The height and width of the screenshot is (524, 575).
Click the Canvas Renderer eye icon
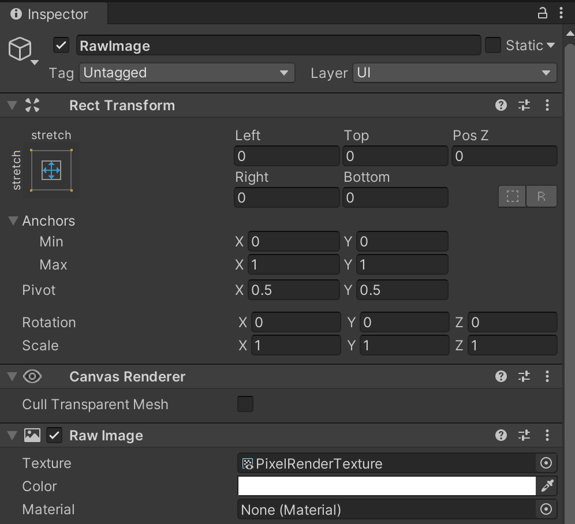pos(32,377)
